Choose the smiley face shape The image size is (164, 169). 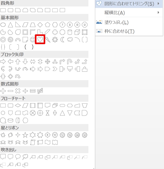coord(33,39)
